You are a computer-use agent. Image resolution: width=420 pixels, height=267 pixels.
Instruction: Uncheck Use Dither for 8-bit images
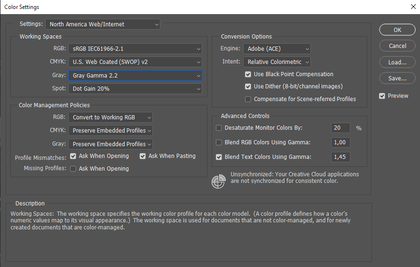(x=248, y=86)
